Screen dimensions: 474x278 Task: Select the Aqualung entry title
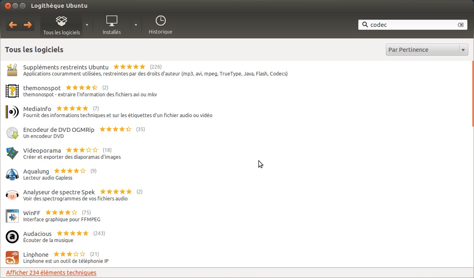36,171
